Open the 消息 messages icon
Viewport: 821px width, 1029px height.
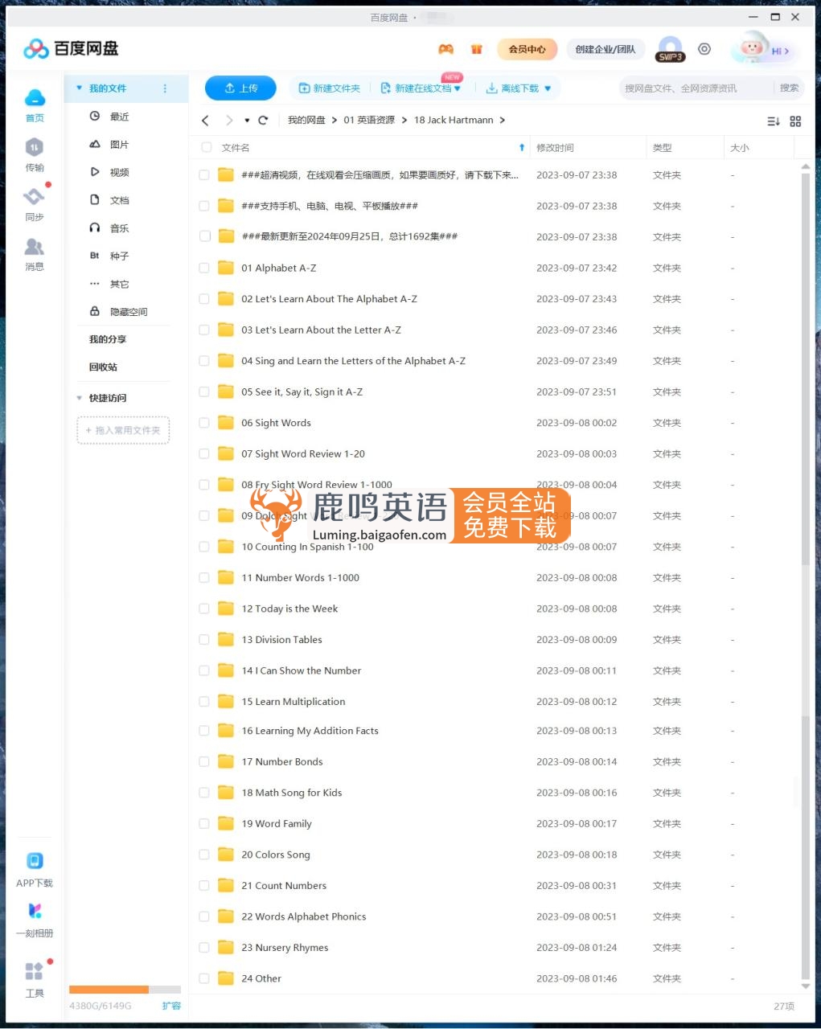click(34, 248)
